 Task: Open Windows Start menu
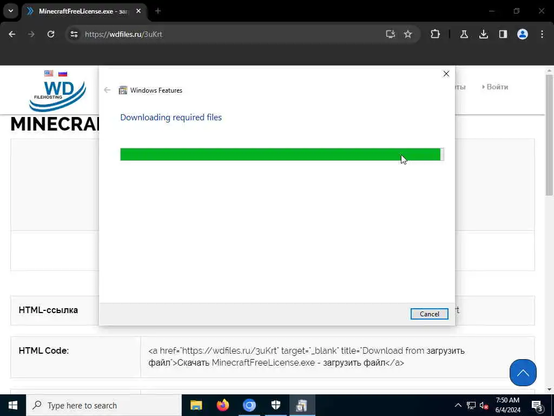[x=13, y=405]
